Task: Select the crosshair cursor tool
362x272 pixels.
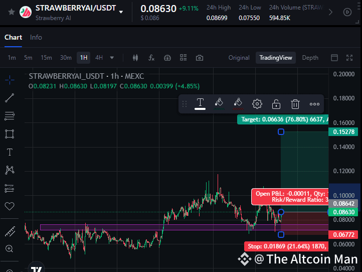Action: (x=10, y=80)
